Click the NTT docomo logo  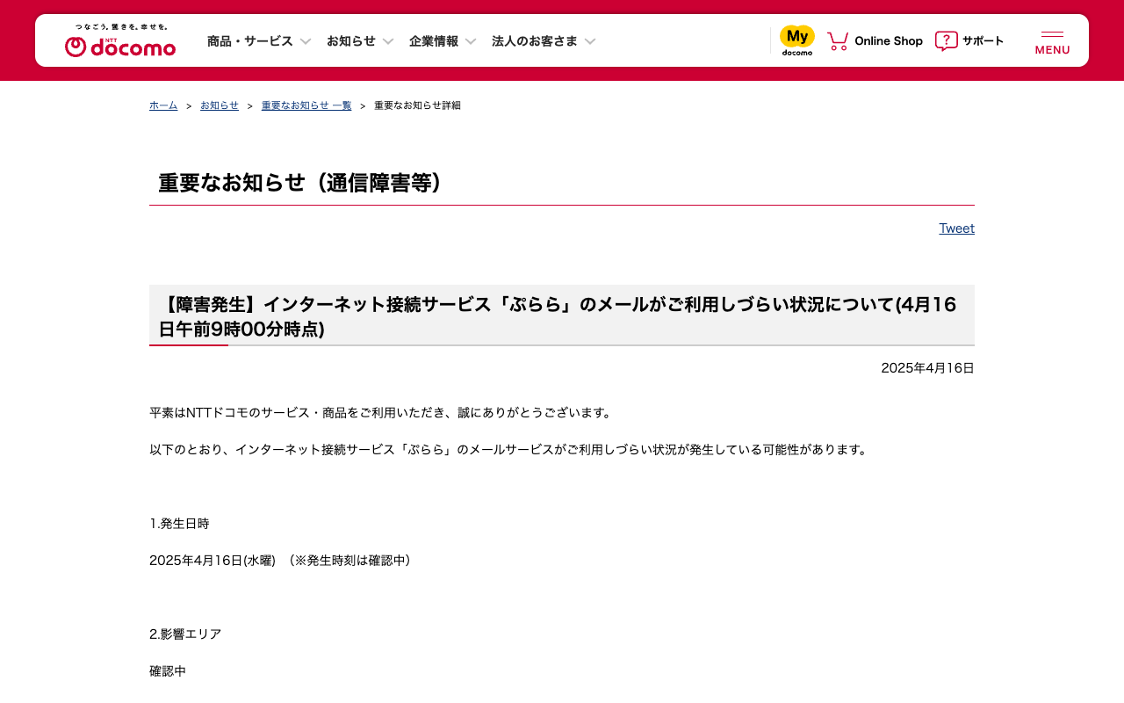[120, 40]
